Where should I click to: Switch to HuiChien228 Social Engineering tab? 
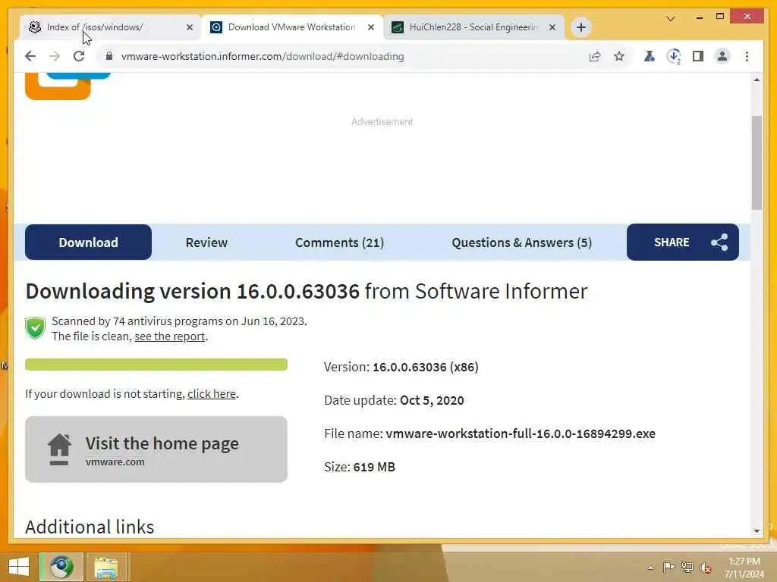pos(473,27)
